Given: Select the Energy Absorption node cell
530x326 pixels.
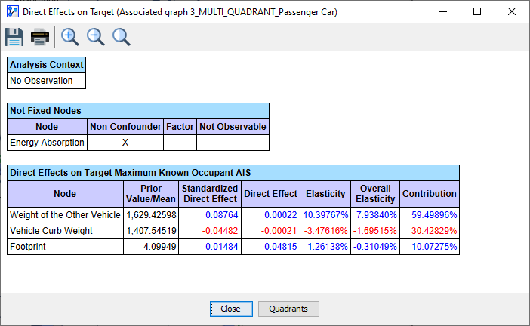Looking at the screenshot, I should pos(47,143).
